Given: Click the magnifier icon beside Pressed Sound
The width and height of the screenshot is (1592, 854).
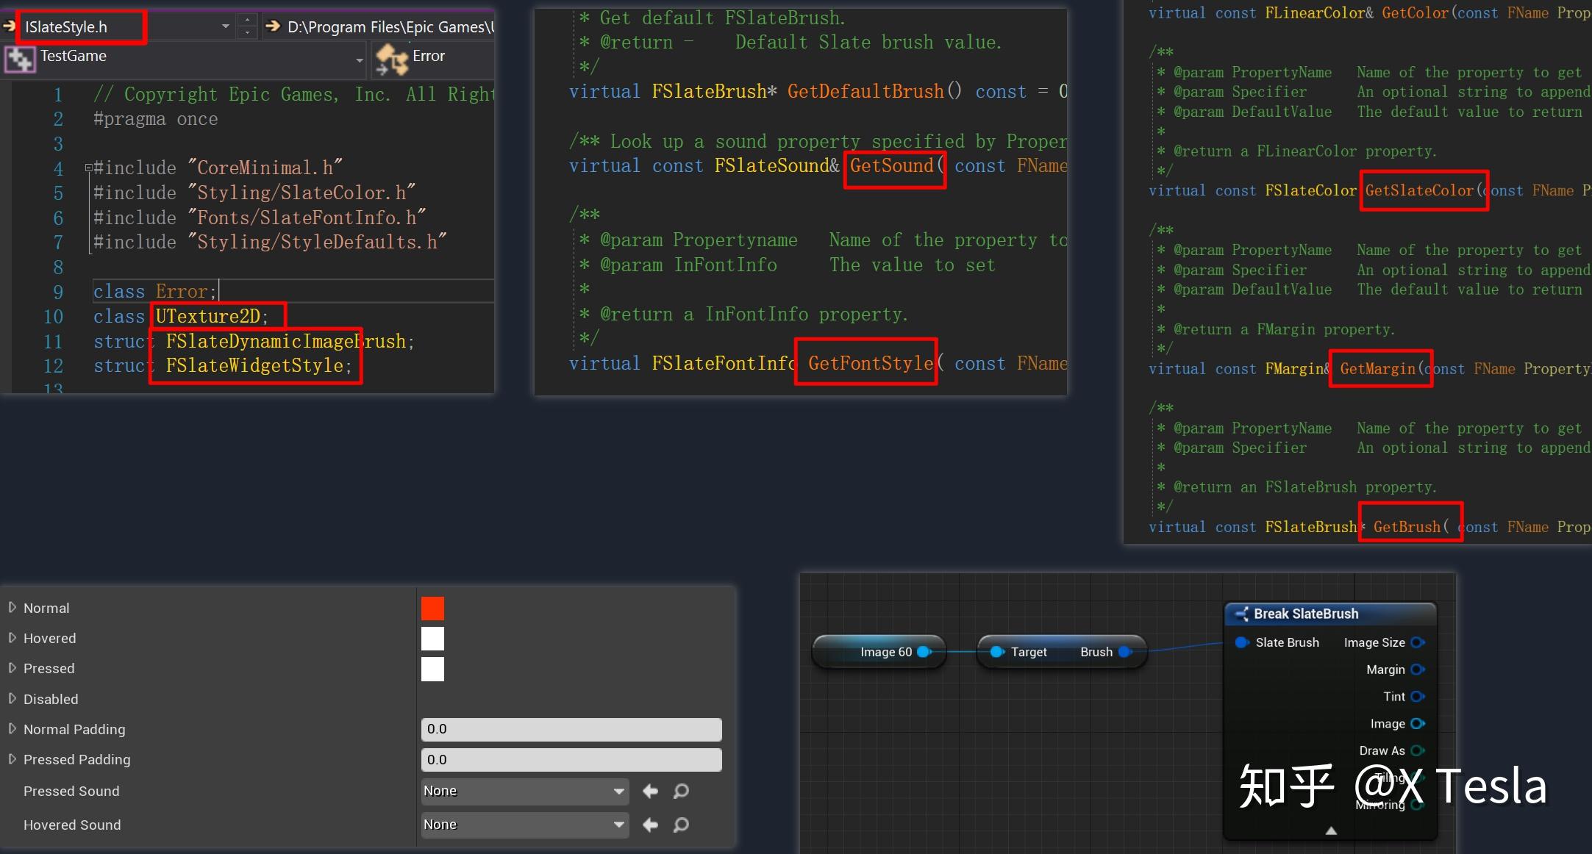Looking at the screenshot, I should (x=681, y=791).
